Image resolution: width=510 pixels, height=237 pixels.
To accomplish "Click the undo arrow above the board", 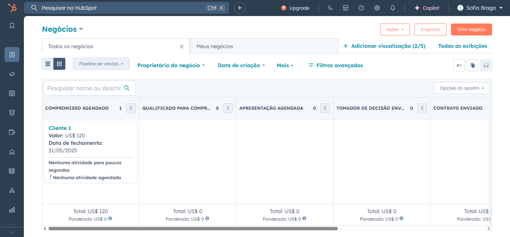I will pos(459,65).
